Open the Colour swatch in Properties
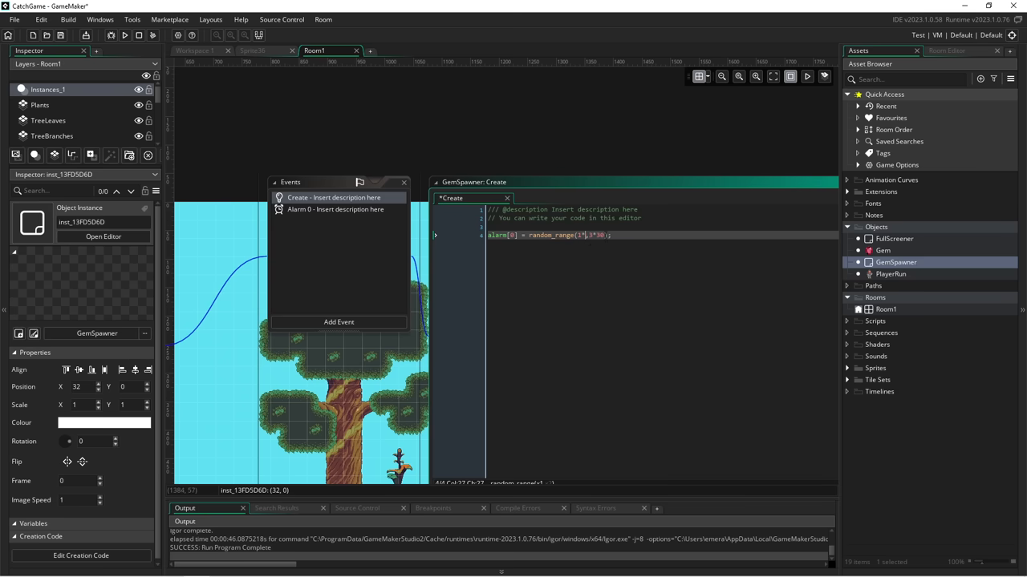1027x577 pixels. click(x=104, y=422)
